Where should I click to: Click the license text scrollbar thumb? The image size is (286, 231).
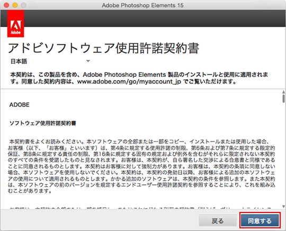283,99
